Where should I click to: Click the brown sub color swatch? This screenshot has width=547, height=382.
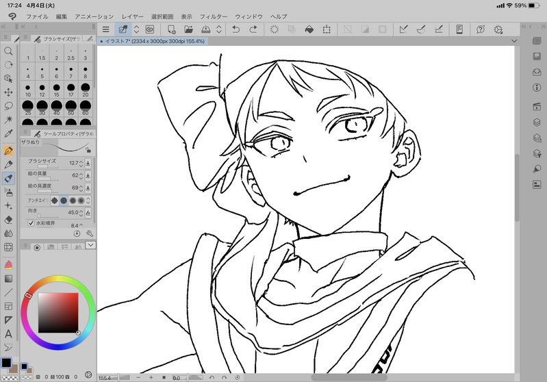[14, 369]
